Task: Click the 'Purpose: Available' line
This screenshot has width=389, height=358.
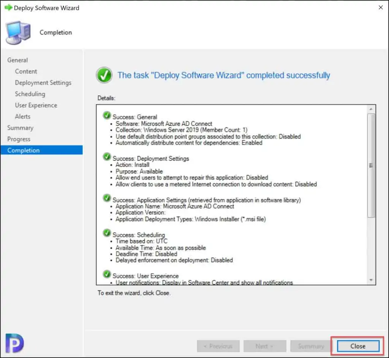Action: pos(139,171)
